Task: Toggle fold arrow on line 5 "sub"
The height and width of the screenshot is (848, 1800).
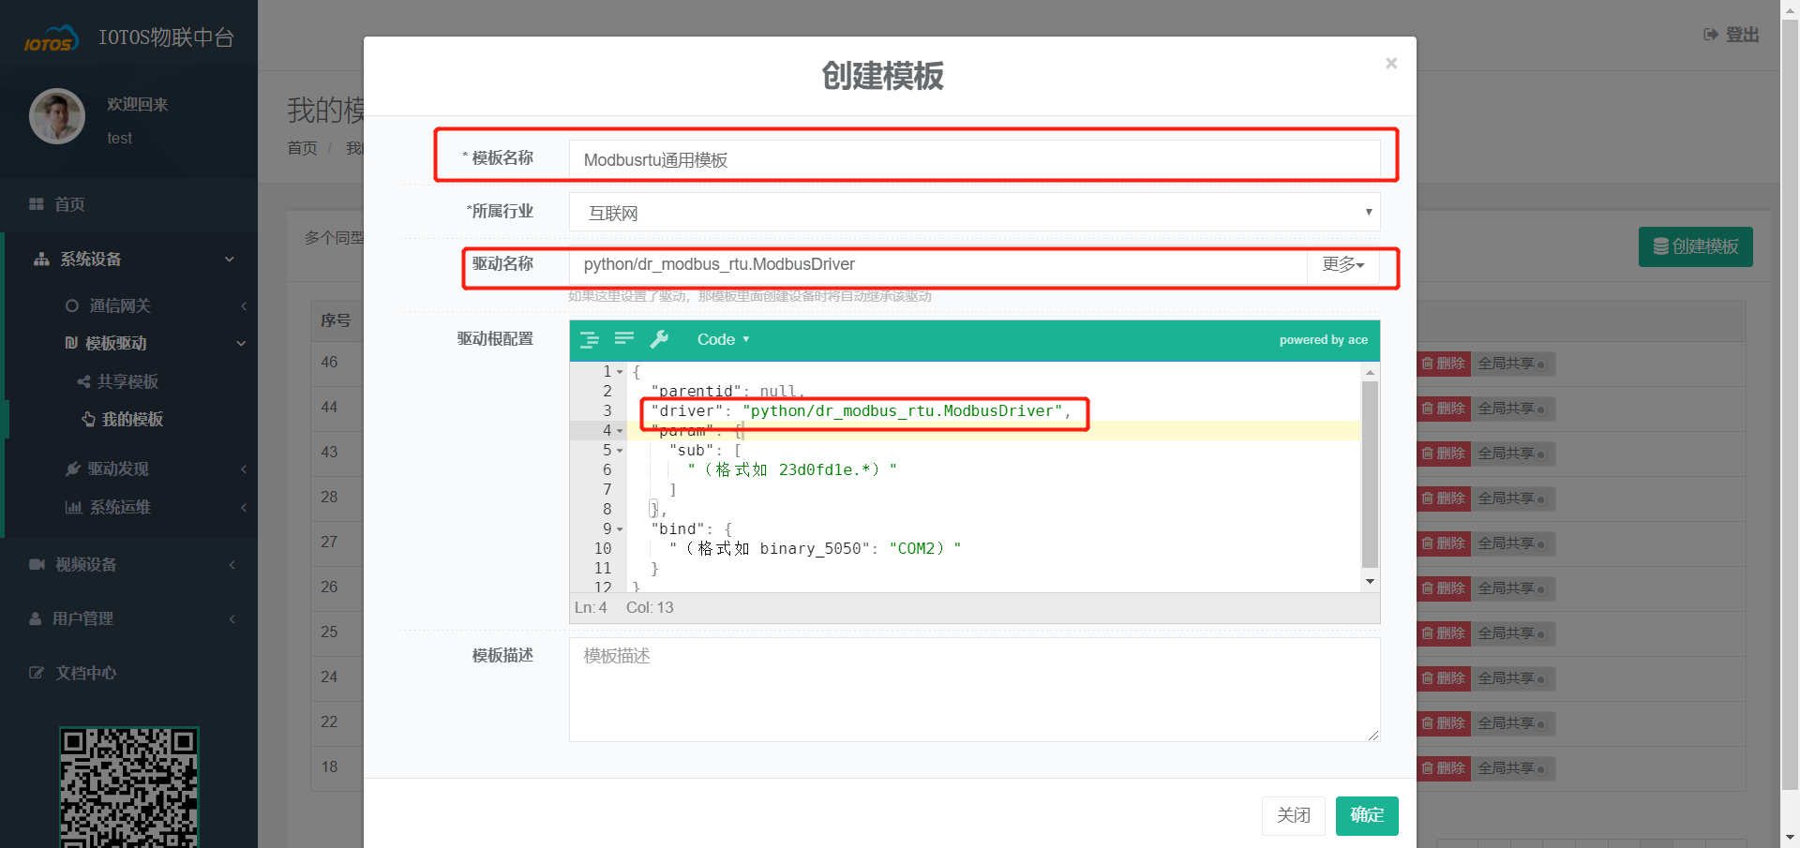Action: pos(620,451)
